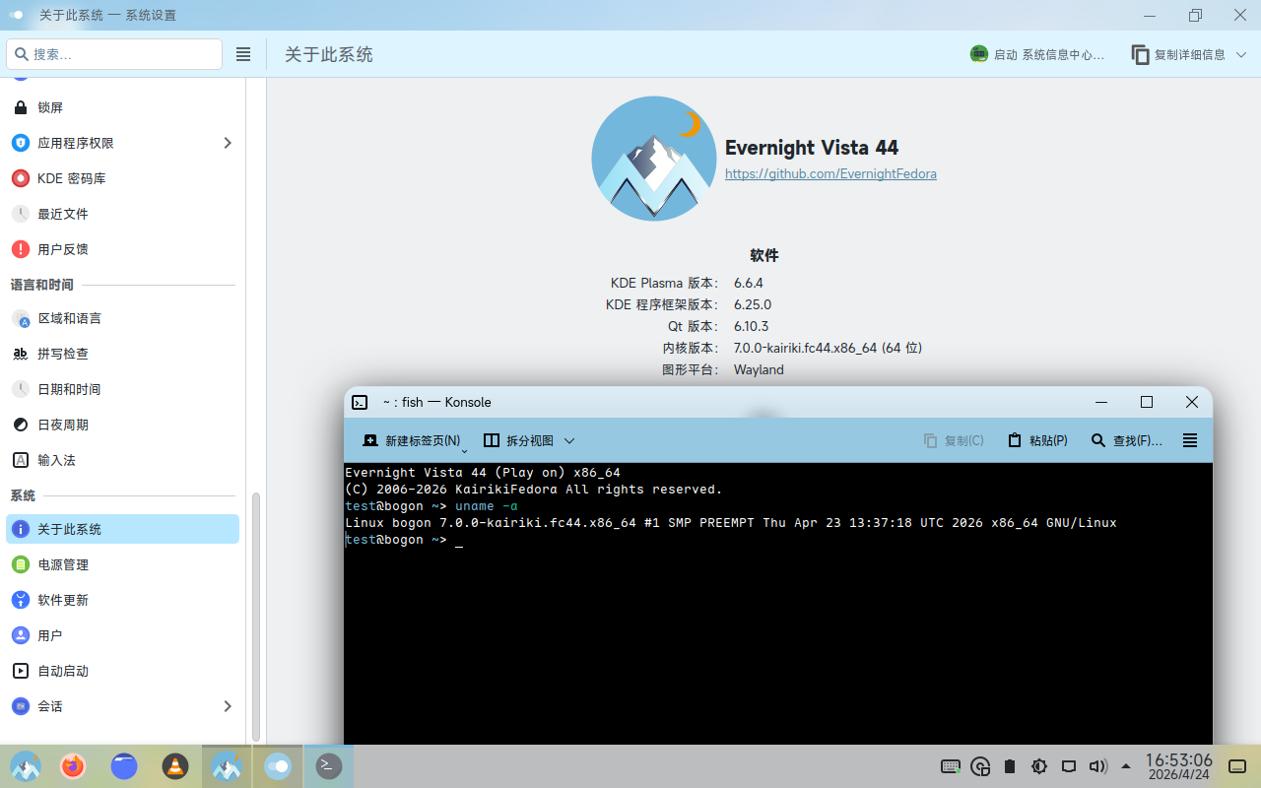Viewport: 1261px width, 788px height.
Task: Open the 复制详细信息 dropdown arrow
Action: [1241, 55]
